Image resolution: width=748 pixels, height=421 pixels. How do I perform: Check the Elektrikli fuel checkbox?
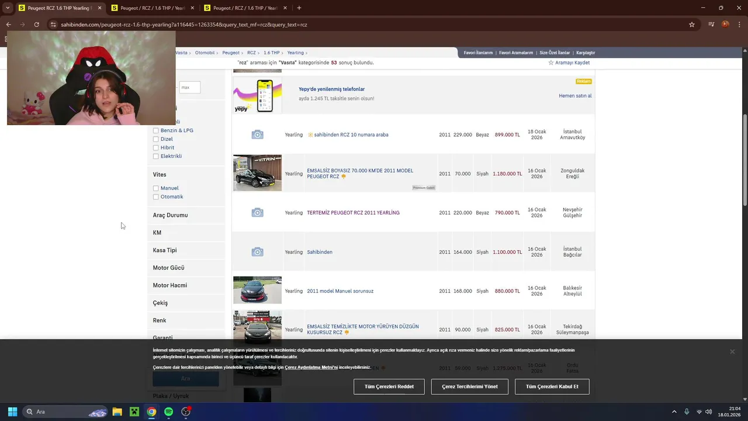click(155, 156)
